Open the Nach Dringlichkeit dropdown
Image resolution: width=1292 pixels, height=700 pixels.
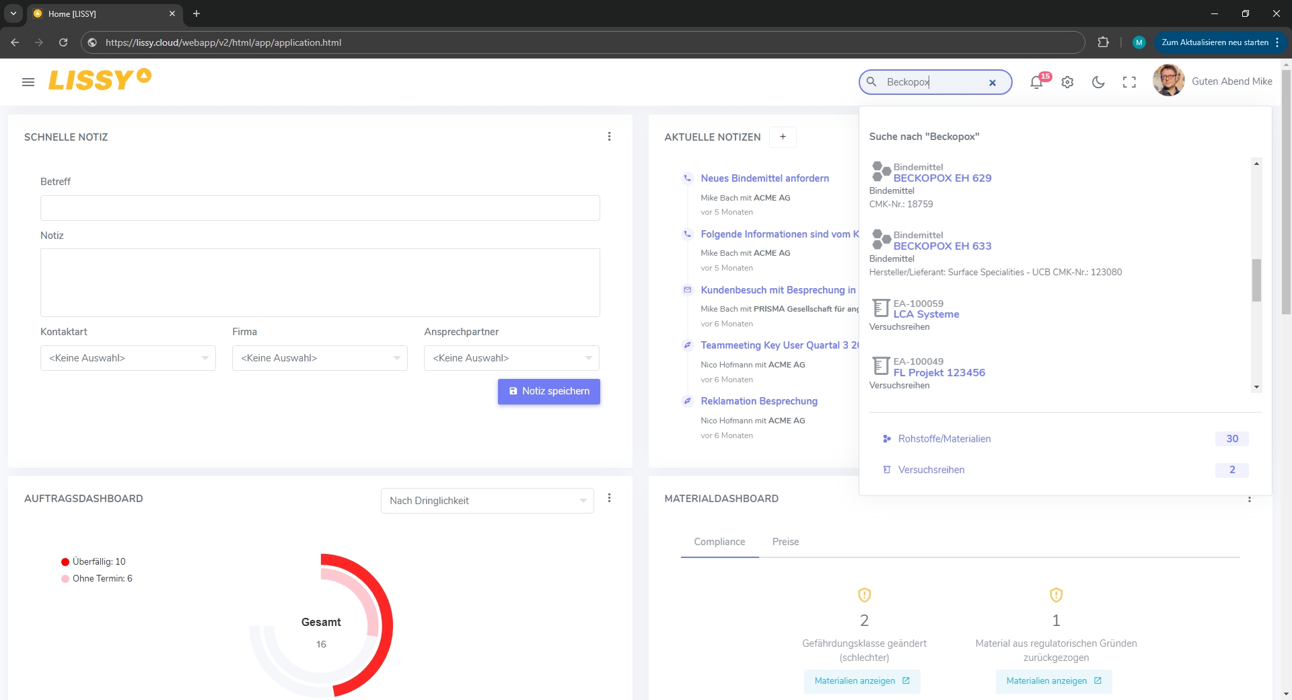(487, 501)
